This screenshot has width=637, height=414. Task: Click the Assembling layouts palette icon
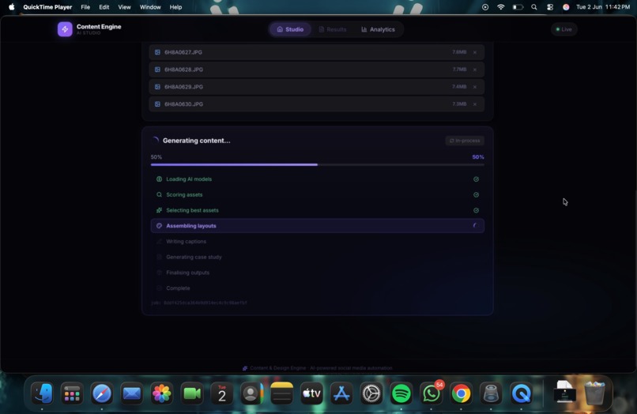pyautogui.click(x=160, y=226)
